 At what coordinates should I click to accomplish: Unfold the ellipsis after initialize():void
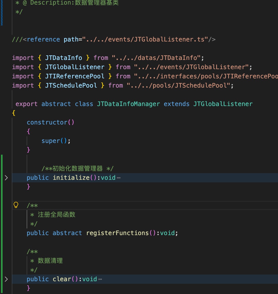coord(119,178)
